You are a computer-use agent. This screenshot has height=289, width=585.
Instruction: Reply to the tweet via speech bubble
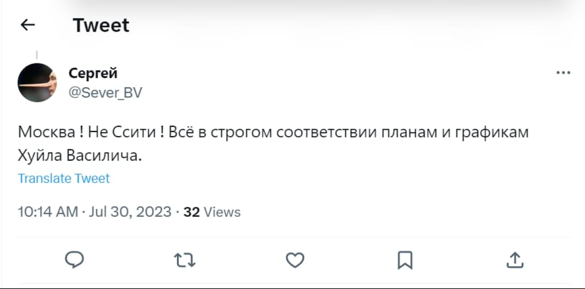[x=75, y=259]
